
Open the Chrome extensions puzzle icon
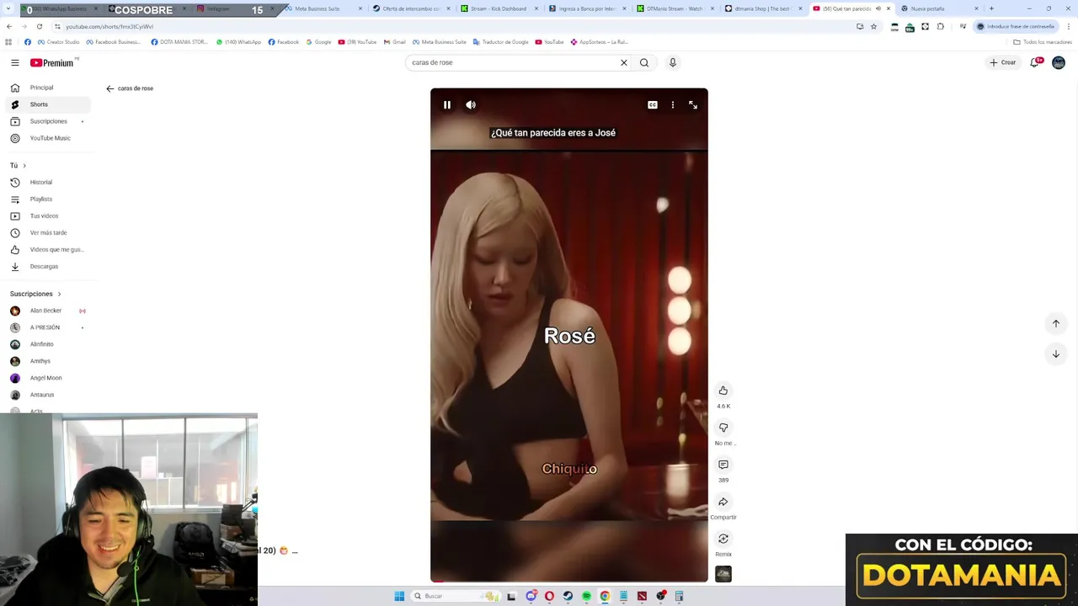941,26
